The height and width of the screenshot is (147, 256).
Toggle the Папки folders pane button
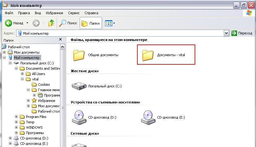[x=91, y=23]
